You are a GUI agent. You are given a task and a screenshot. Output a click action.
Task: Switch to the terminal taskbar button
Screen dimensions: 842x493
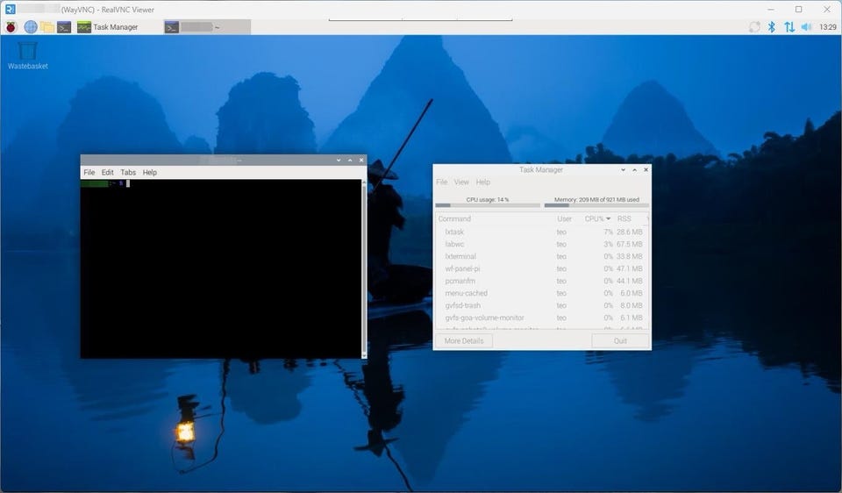(207, 27)
